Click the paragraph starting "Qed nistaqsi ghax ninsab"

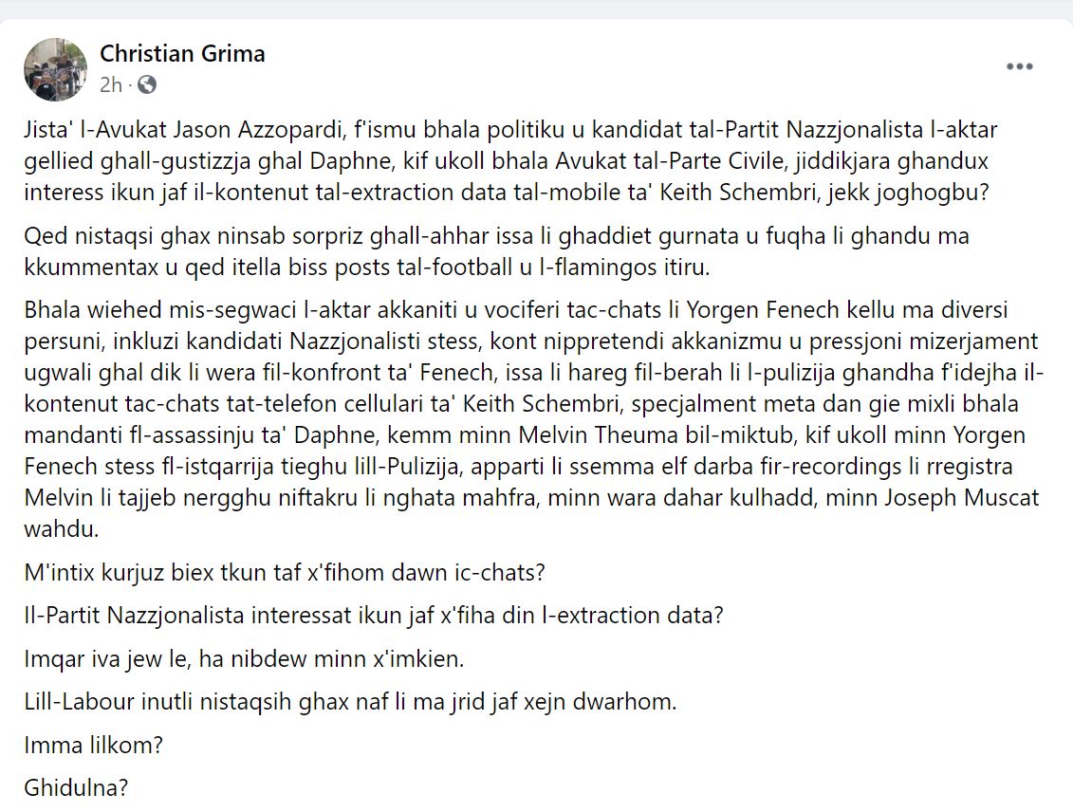click(x=484, y=251)
